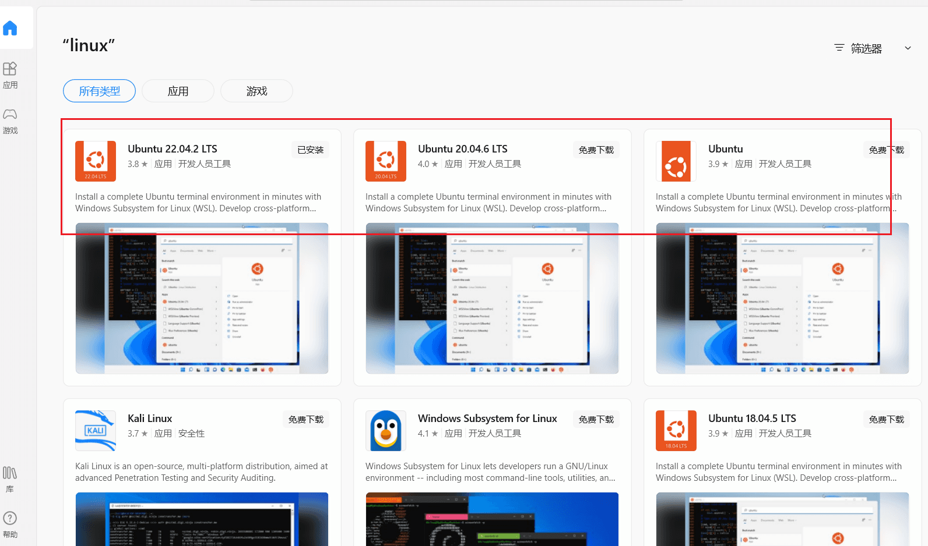Click 开发人员工具 under Windows Subsystem for Linux
The height and width of the screenshot is (546, 928).
[x=495, y=434]
